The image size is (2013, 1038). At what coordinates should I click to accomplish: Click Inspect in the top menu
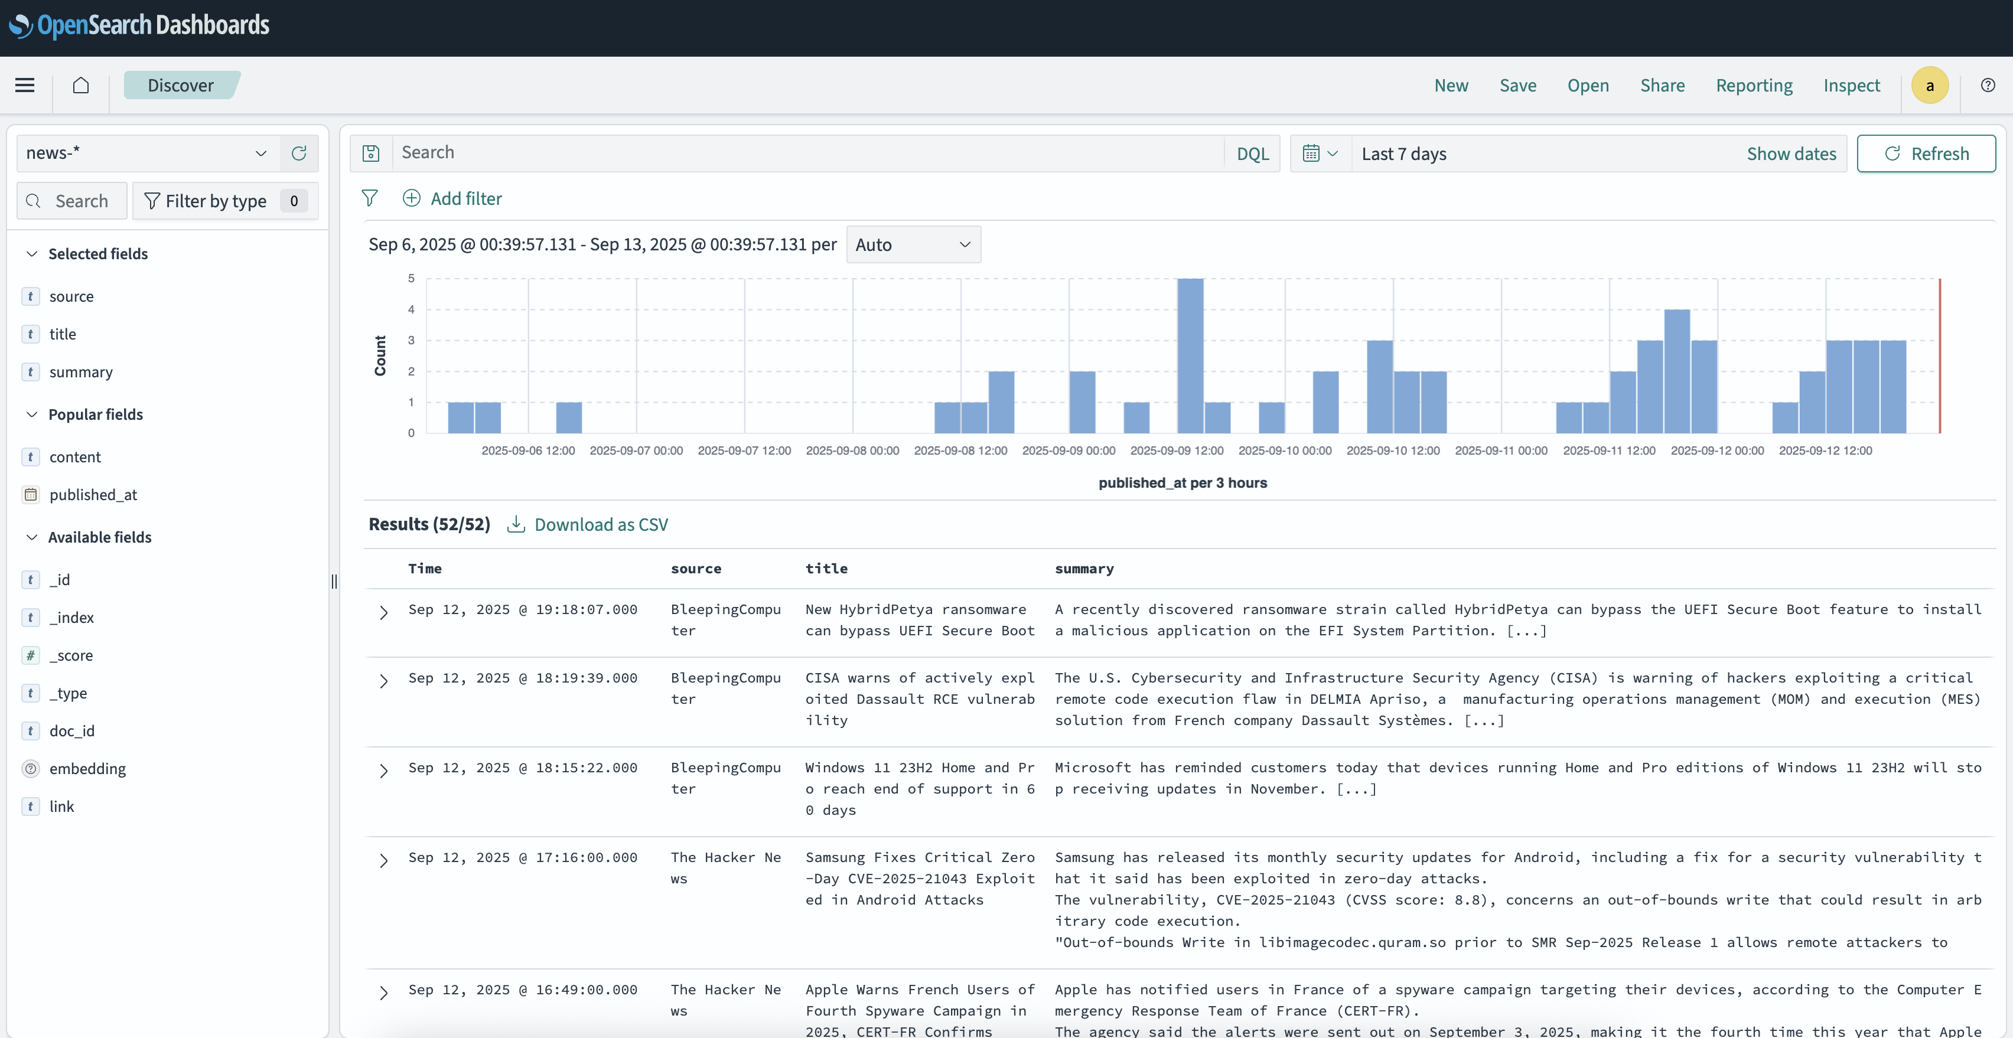coord(1851,85)
